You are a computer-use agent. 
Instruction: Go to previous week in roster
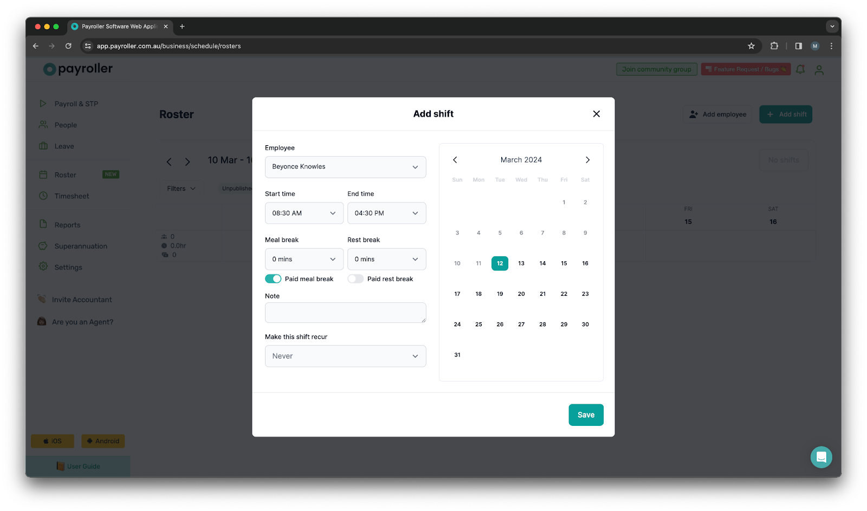(x=169, y=161)
